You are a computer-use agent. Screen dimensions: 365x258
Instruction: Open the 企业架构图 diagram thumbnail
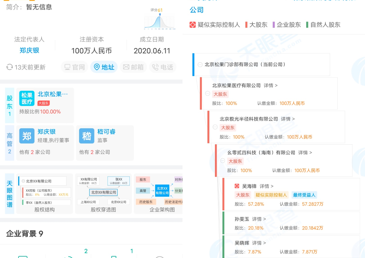[x=159, y=194]
